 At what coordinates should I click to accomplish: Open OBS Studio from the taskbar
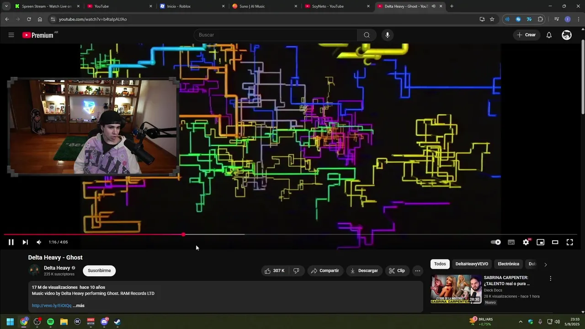pyautogui.click(x=37, y=322)
